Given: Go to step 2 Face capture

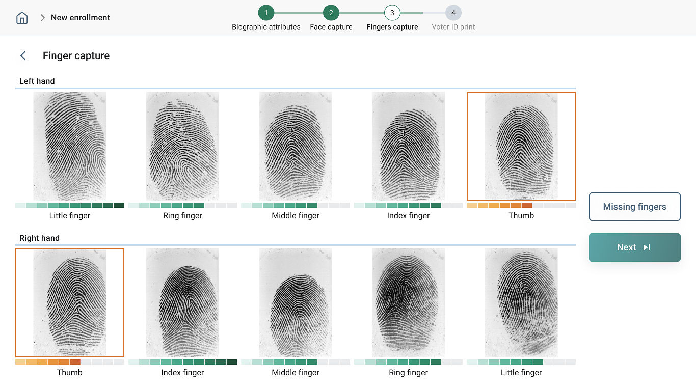Looking at the screenshot, I should [331, 13].
